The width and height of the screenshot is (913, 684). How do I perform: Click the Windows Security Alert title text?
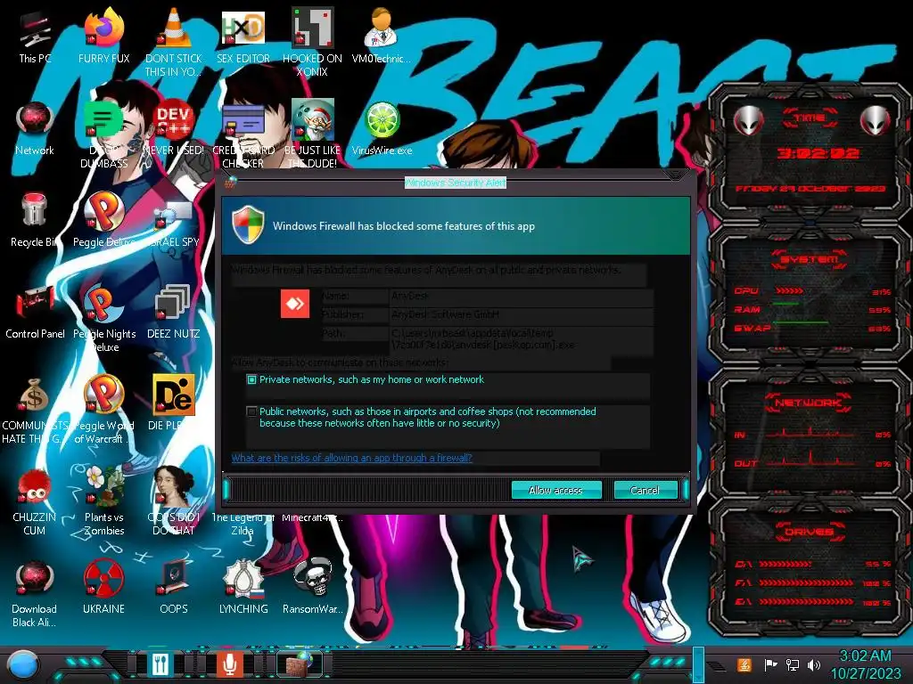click(456, 183)
